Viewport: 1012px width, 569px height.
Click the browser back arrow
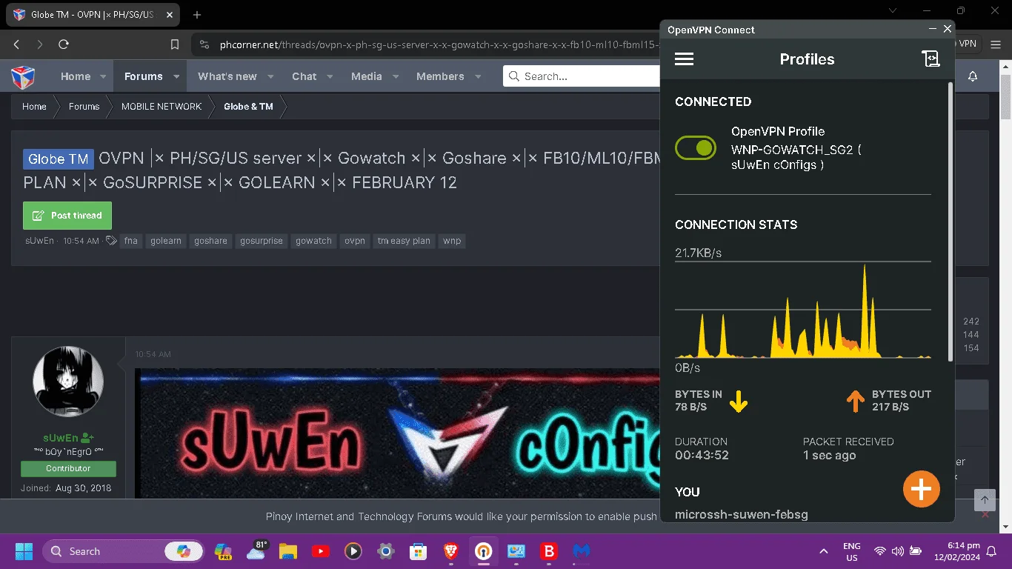pyautogui.click(x=16, y=44)
